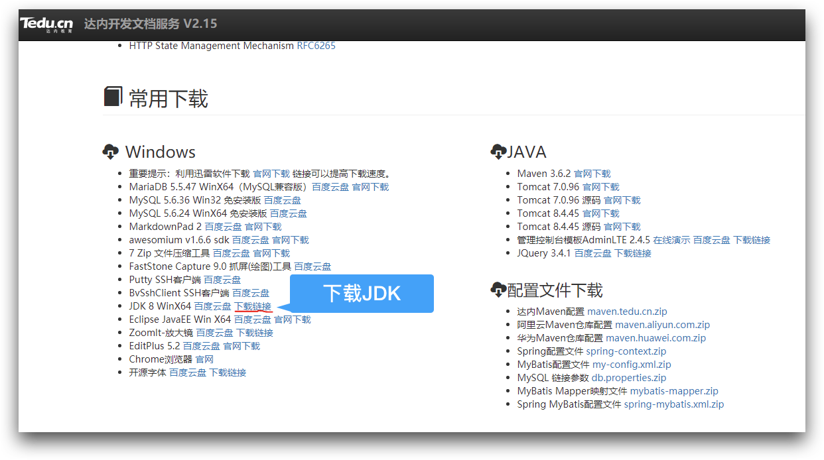Open Tomcat 8.4.45 源码 官网下载 link
Viewport: 824px width, 460px height.
pos(622,227)
